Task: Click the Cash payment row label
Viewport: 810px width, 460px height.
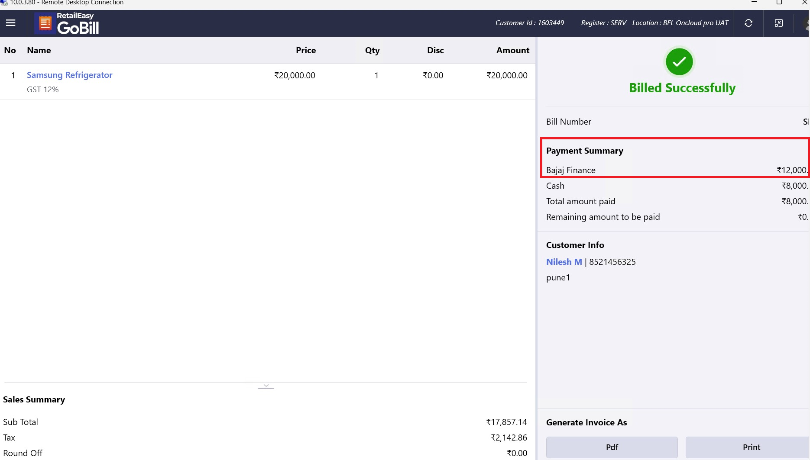Action: [555, 186]
